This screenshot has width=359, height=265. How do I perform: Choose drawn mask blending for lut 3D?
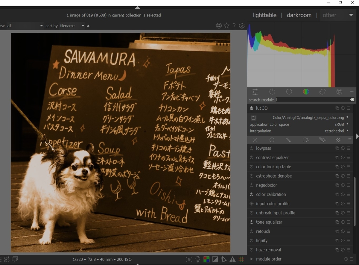click(288, 140)
